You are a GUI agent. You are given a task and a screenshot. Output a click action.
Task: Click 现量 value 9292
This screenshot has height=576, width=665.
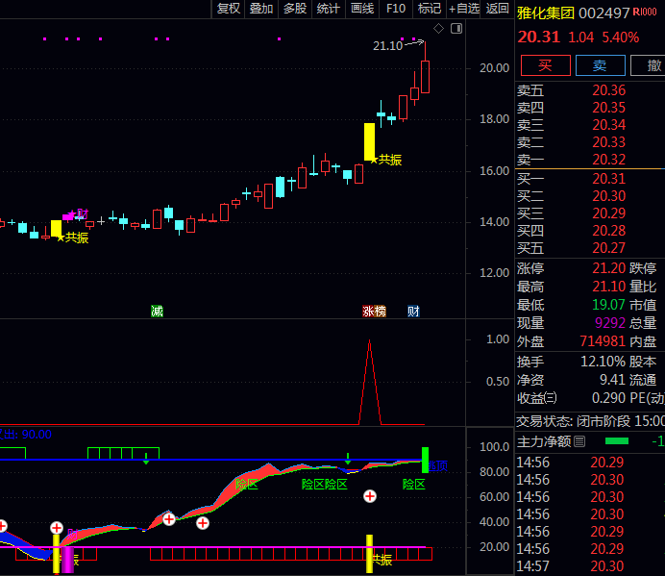coord(610,323)
